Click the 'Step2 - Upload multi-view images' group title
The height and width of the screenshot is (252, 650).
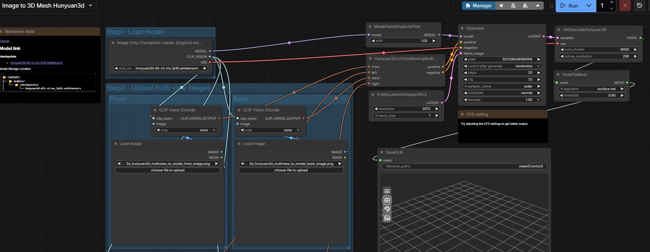tap(158, 88)
